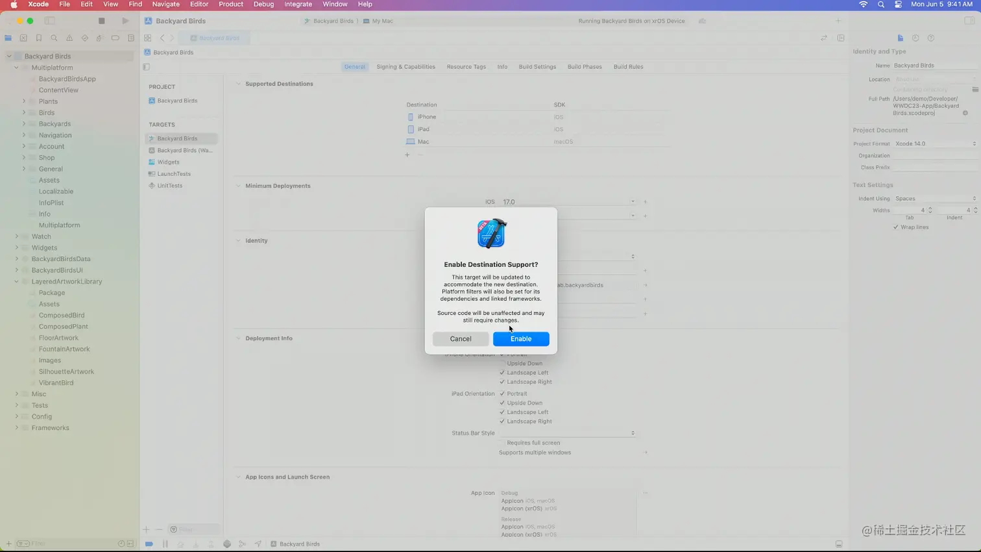The width and height of the screenshot is (981, 552).
Task: Select the File inspector icon
Action: (x=900, y=38)
